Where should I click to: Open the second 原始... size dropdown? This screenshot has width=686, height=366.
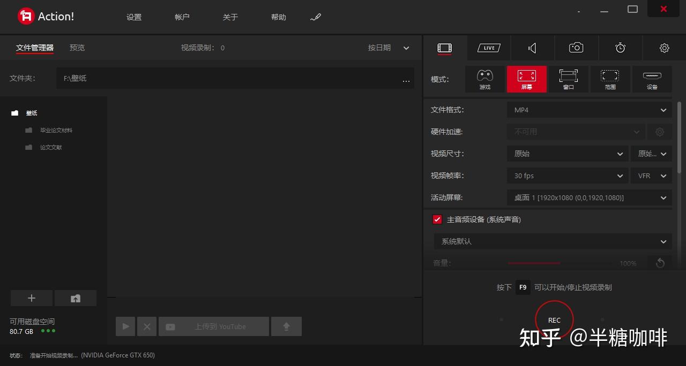coord(651,154)
